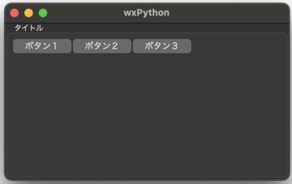Focus the window via its title bar
Viewport: 292px width, 184px height.
pyautogui.click(x=223, y=13)
